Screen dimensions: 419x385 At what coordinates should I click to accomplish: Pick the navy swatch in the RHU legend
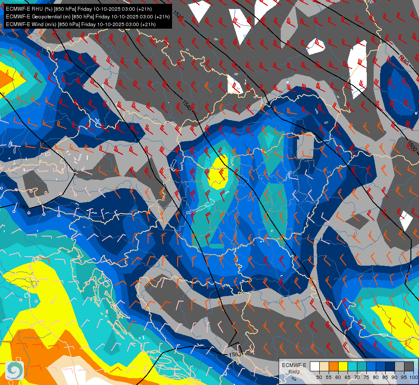point(390,366)
